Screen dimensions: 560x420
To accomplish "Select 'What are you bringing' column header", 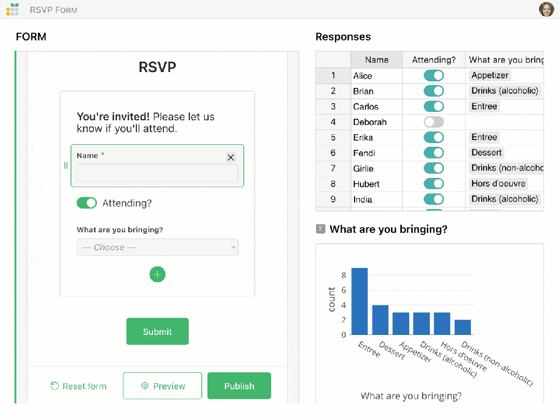I will [x=505, y=60].
